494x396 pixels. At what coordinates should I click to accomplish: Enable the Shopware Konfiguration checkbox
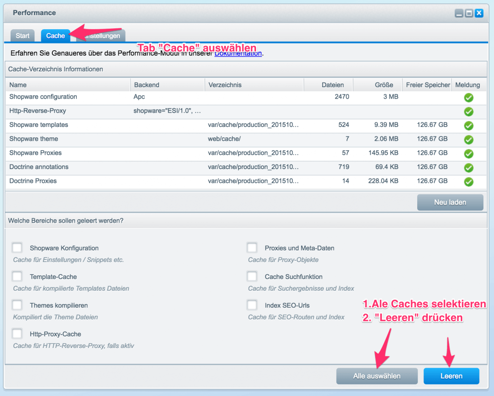click(17, 248)
